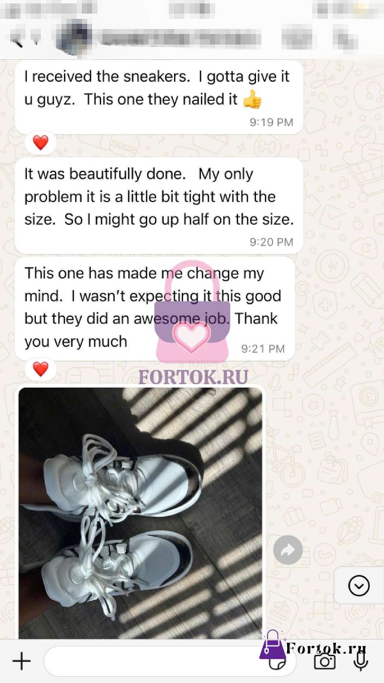Tap the plus attachment icon

(x=21, y=661)
